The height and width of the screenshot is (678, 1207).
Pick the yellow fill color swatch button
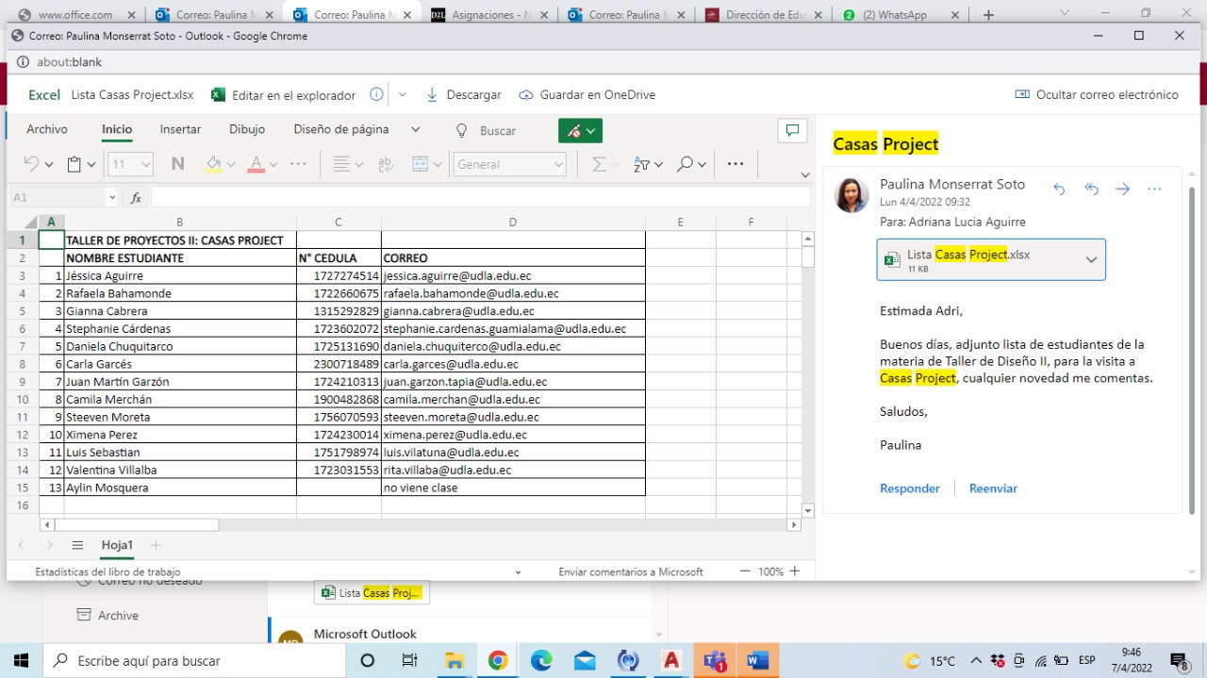pos(214,164)
